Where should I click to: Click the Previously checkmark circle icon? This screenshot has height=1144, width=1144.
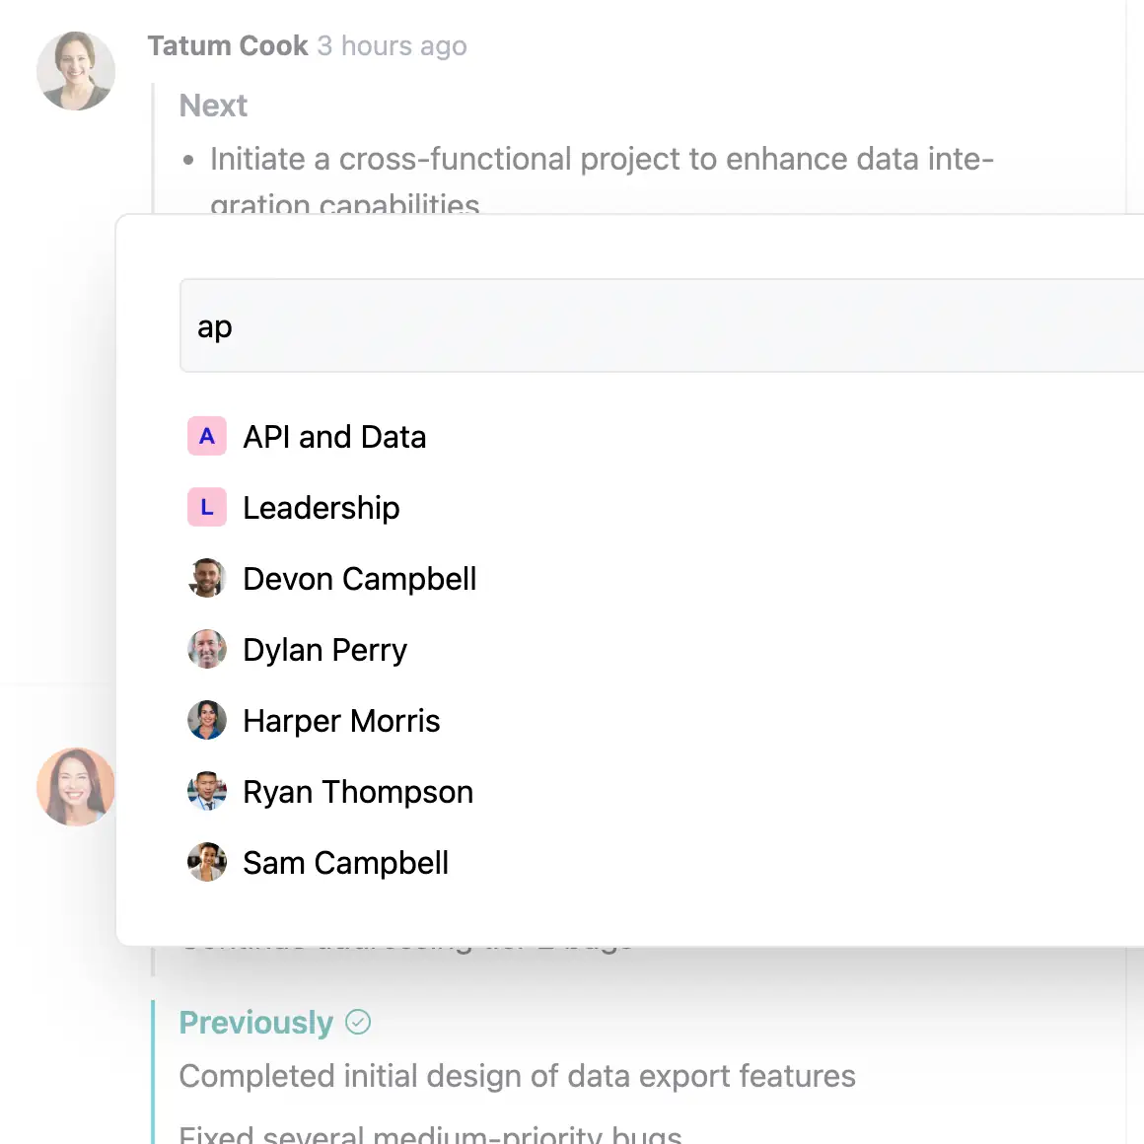[x=358, y=1022]
